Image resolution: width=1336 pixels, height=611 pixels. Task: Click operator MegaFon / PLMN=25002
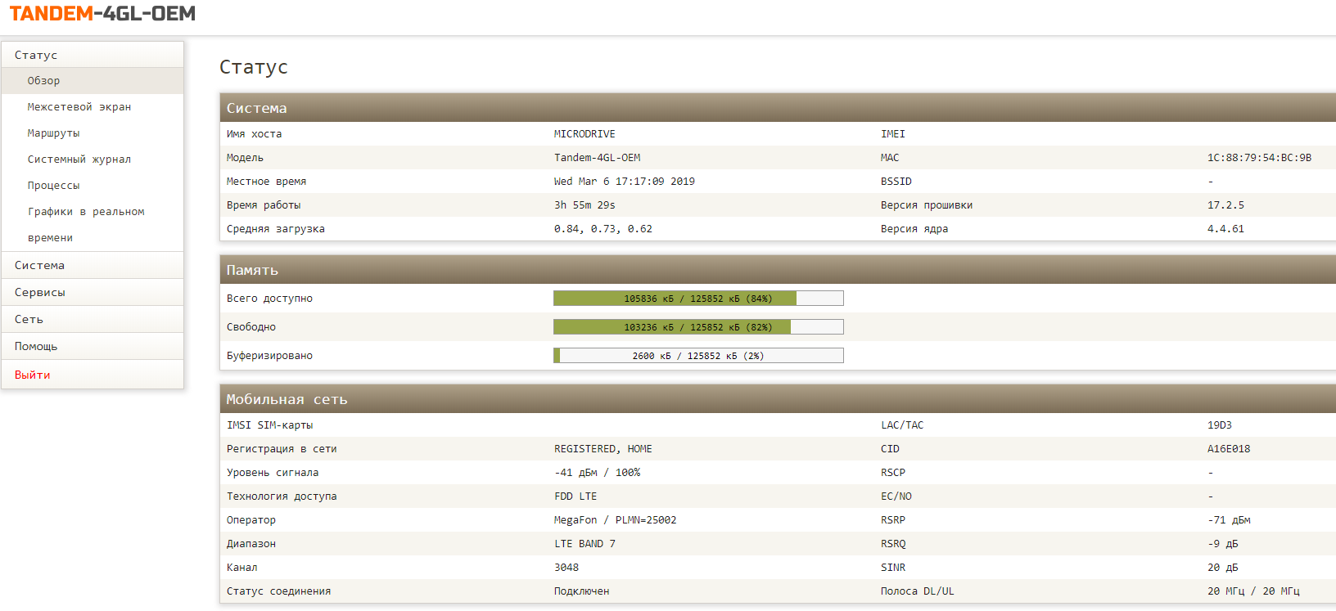click(x=616, y=520)
